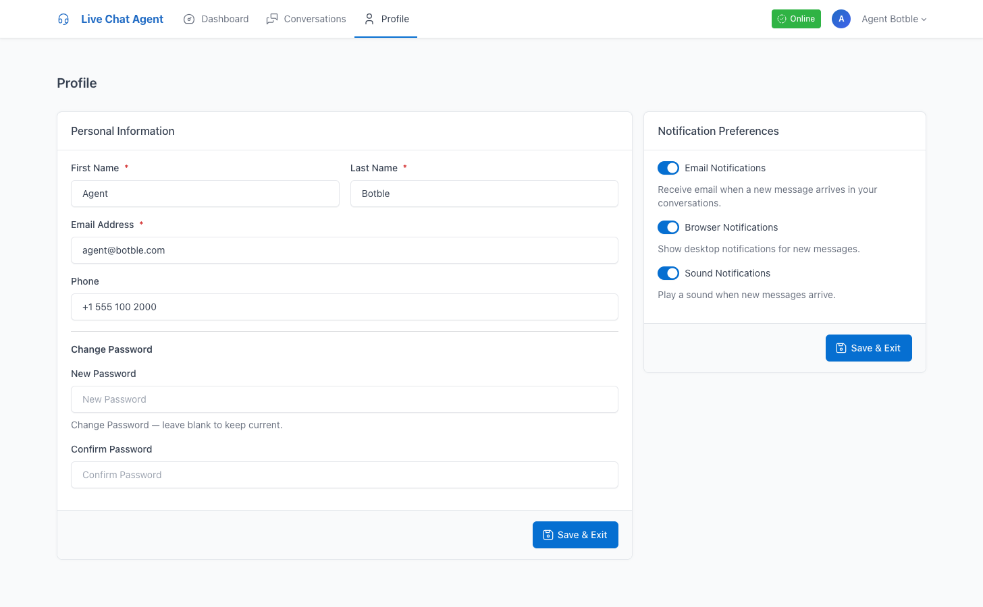
Task: Click the headset logo icon
Action: 63,19
